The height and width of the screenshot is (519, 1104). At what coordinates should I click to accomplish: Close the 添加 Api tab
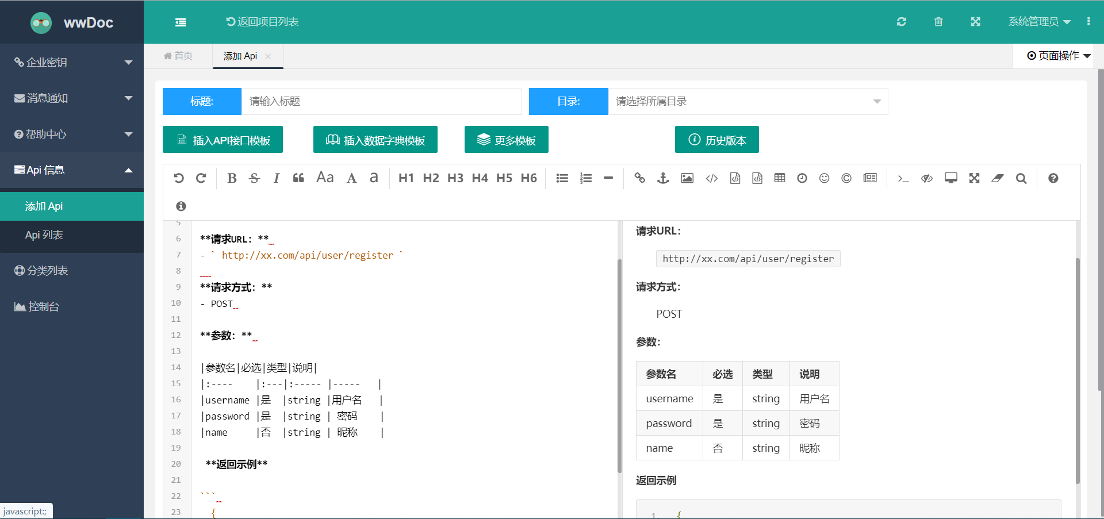(268, 56)
